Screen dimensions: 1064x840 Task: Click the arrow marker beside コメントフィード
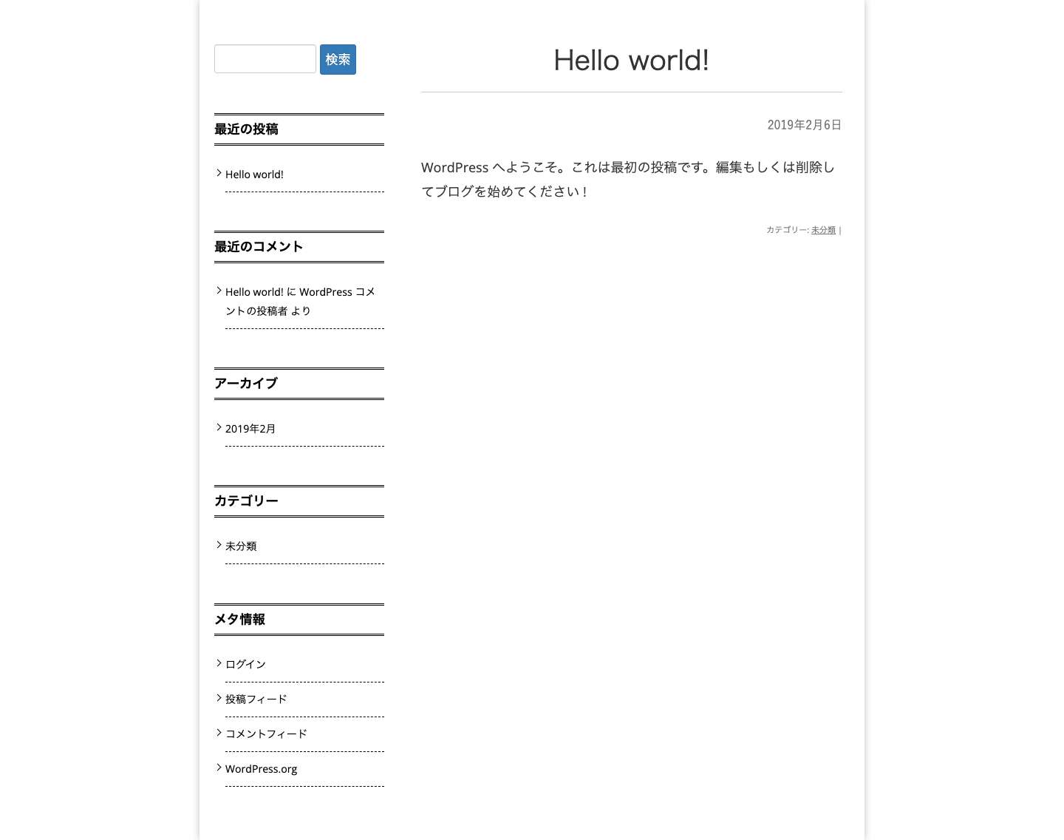tap(219, 732)
